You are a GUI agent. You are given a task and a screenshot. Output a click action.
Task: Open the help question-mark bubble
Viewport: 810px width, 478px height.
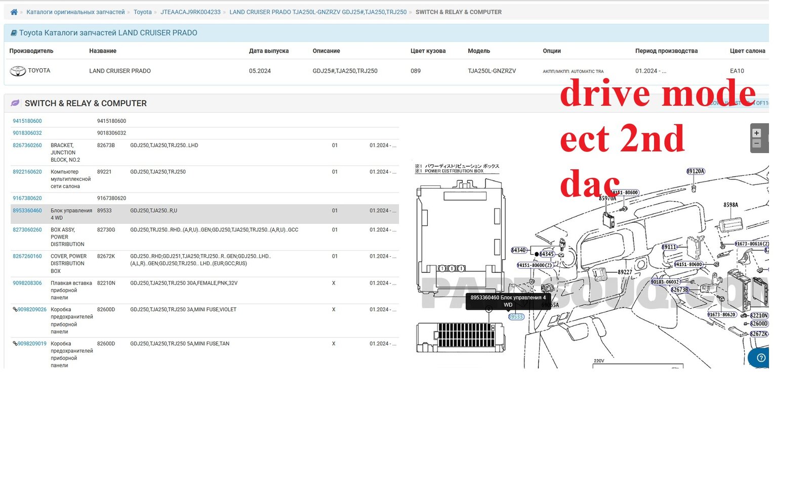click(761, 358)
